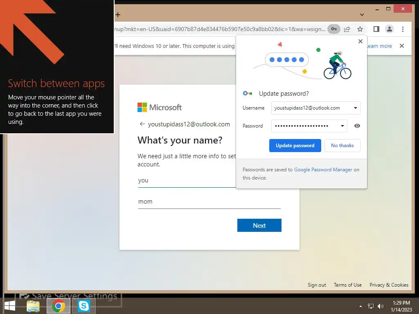419x314 pixels.
Task: Show hidden tray icons arrow
Action: (360, 306)
